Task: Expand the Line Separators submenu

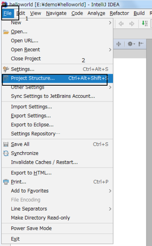Action: 57,209
